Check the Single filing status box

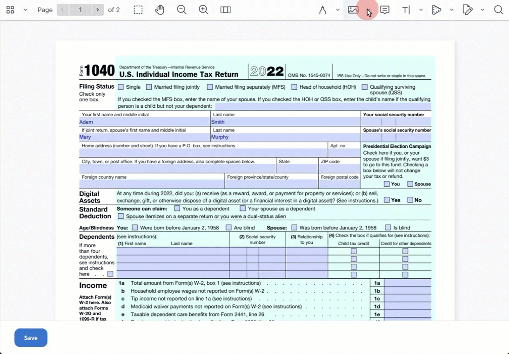[121, 87]
